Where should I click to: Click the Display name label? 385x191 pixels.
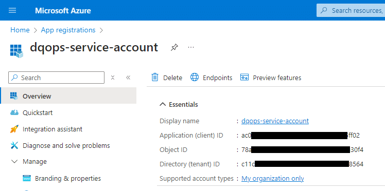pyautogui.click(x=179, y=121)
